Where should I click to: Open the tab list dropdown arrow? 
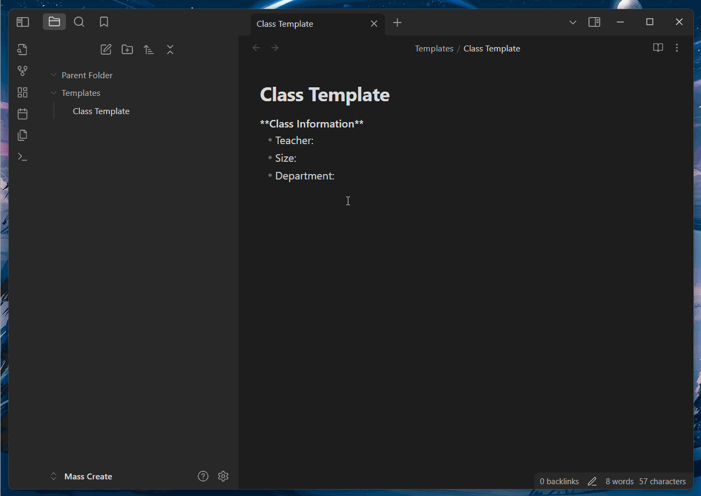coord(573,22)
